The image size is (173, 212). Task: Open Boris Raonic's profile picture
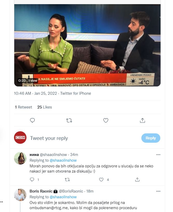(20, 195)
